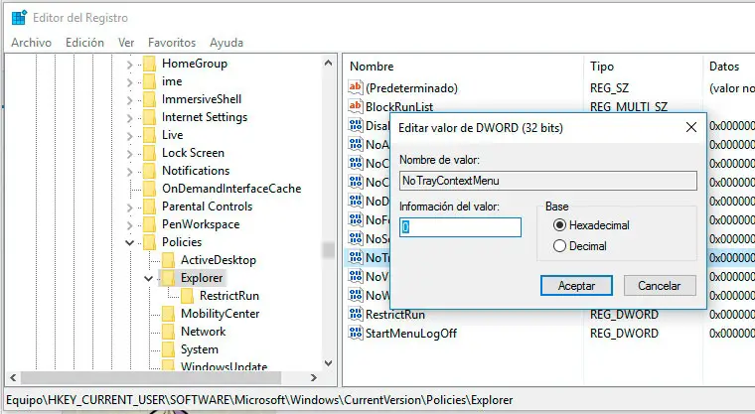Click the MobilityCenter folder icon

tap(169, 314)
